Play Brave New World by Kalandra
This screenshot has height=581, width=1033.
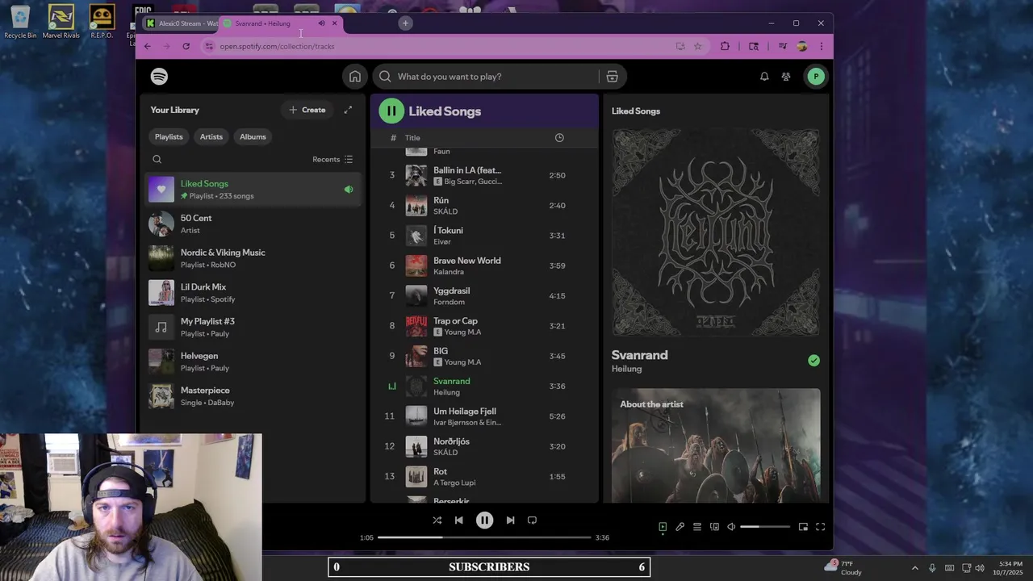coord(484,265)
